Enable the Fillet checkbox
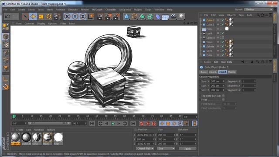The image size is (279, 157). [224, 100]
